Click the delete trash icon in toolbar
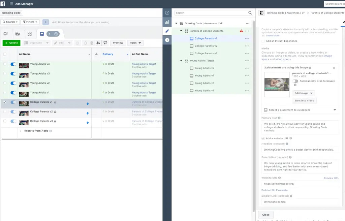This screenshot has height=221, width=345. coord(92,43)
